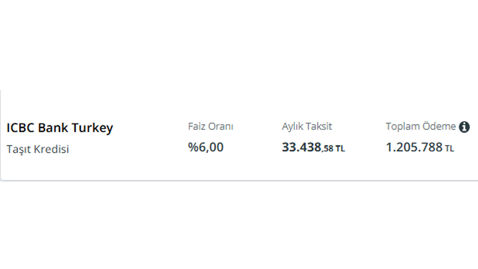Click the info icon beside Toplam Ödeme

(464, 127)
